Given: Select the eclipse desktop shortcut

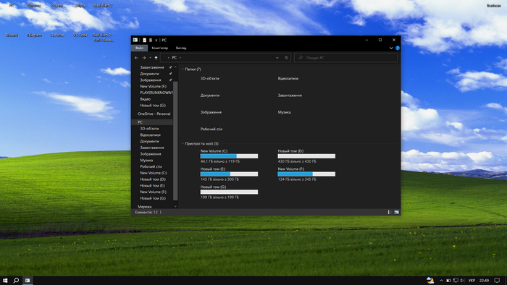Looking at the screenshot, I should pos(80,6).
